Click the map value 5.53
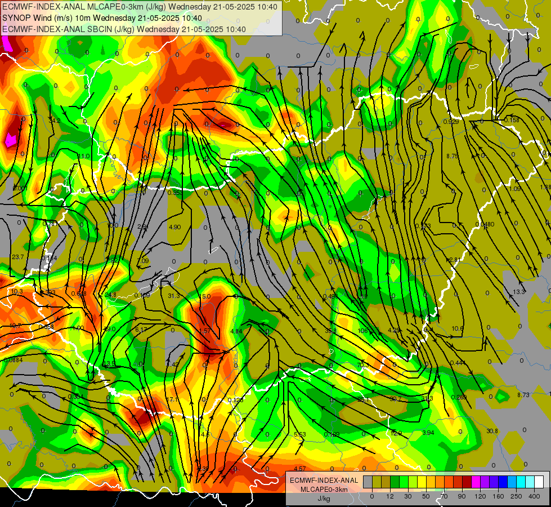 pos(300,434)
